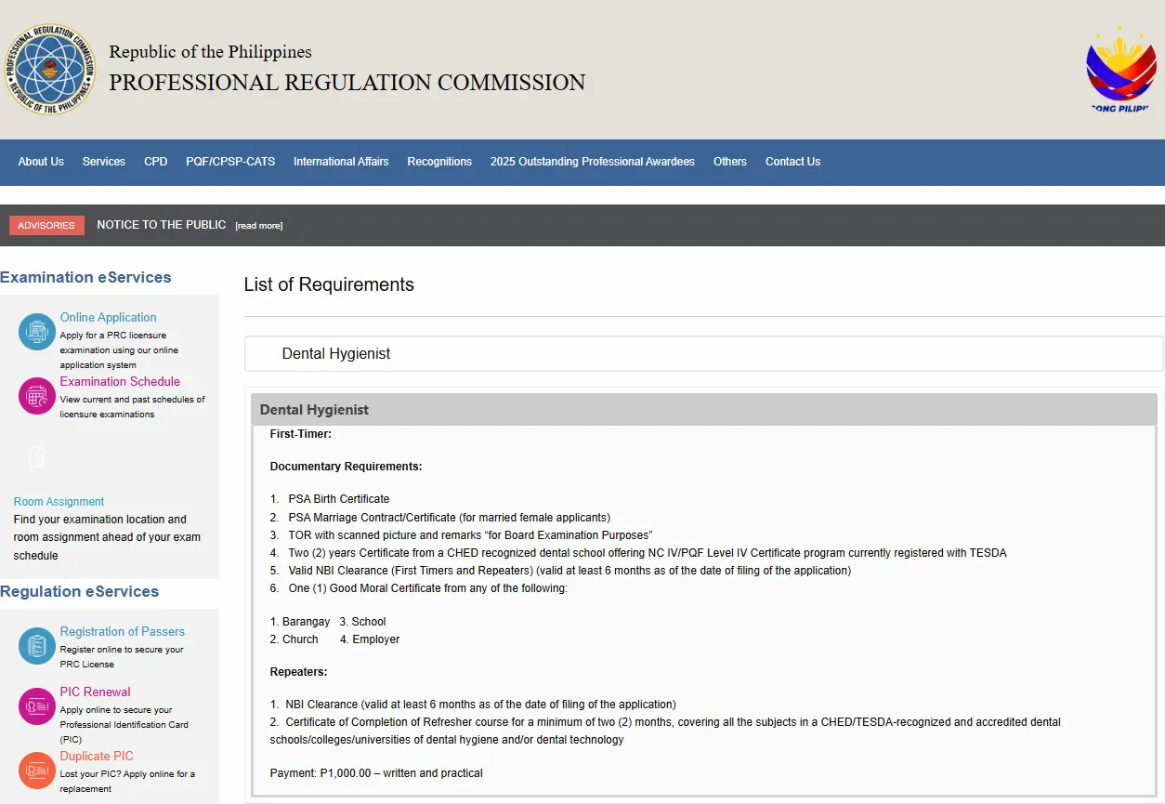The height and width of the screenshot is (804, 1165).
Task: Open the Duplicate PIC link
Action: (x=97, y=757)
